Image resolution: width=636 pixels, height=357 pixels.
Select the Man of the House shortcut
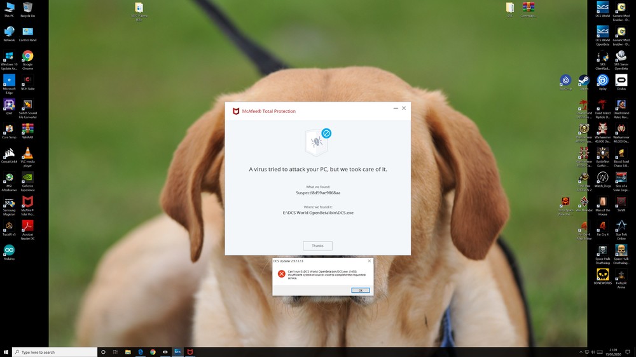click(602, 206)
